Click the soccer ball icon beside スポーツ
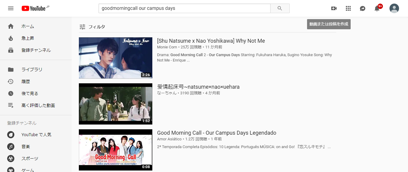Viewport: 408px width, 172px height. tap(11, 159)
